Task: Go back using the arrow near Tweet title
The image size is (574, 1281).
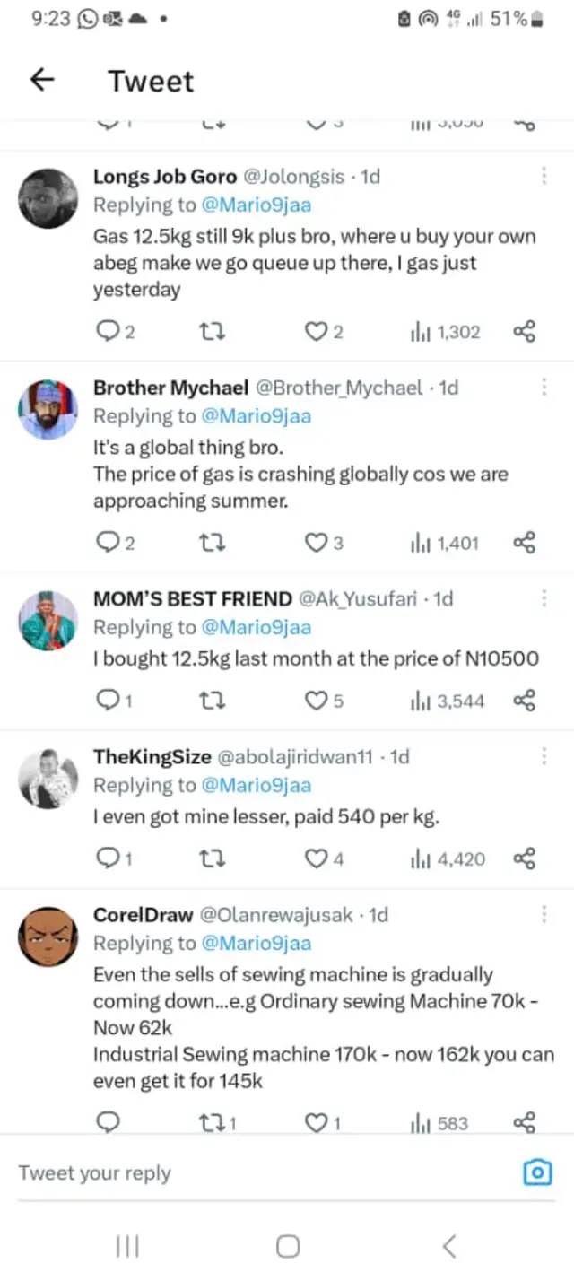Action: point(41,80)
